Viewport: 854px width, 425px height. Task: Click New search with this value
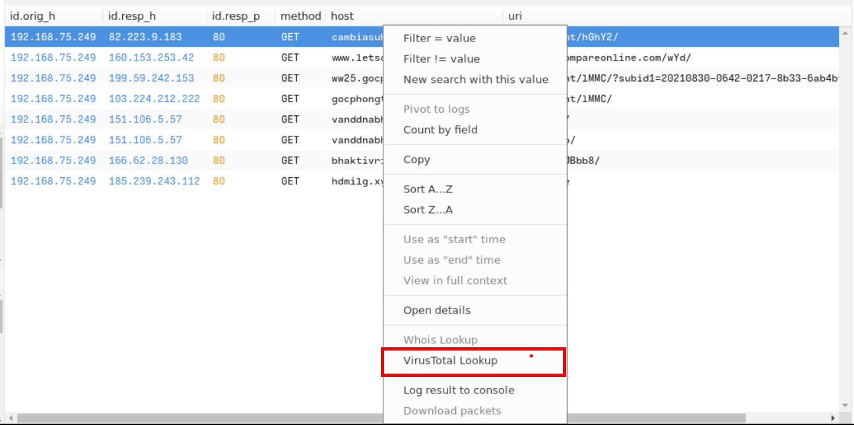(475, 79)
